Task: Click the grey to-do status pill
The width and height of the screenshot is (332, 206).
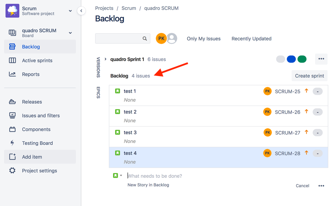Action: coord(280,59)
